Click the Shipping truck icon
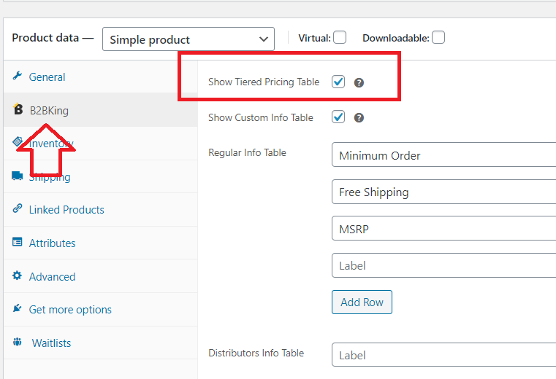Image resolution: width=556 pixels, height=379 pixels. tap(17, 176)
